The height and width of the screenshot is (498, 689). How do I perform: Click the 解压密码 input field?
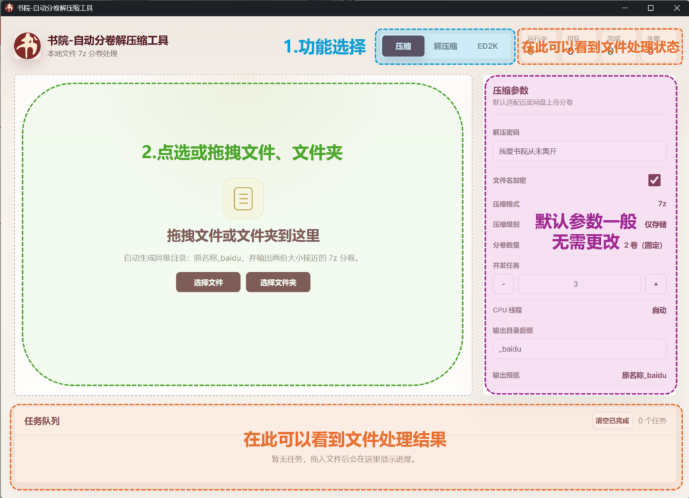click(x=579, y=151)
